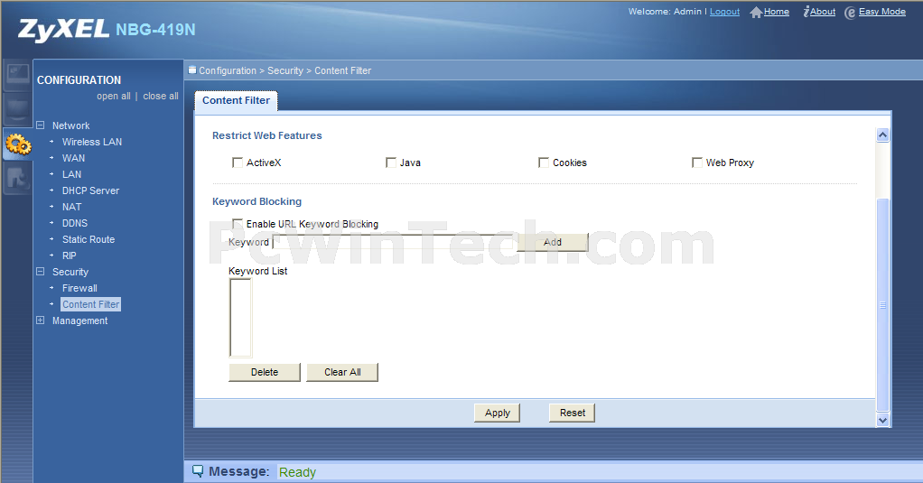Click the Easy Mode e icon

coord(850,13)
